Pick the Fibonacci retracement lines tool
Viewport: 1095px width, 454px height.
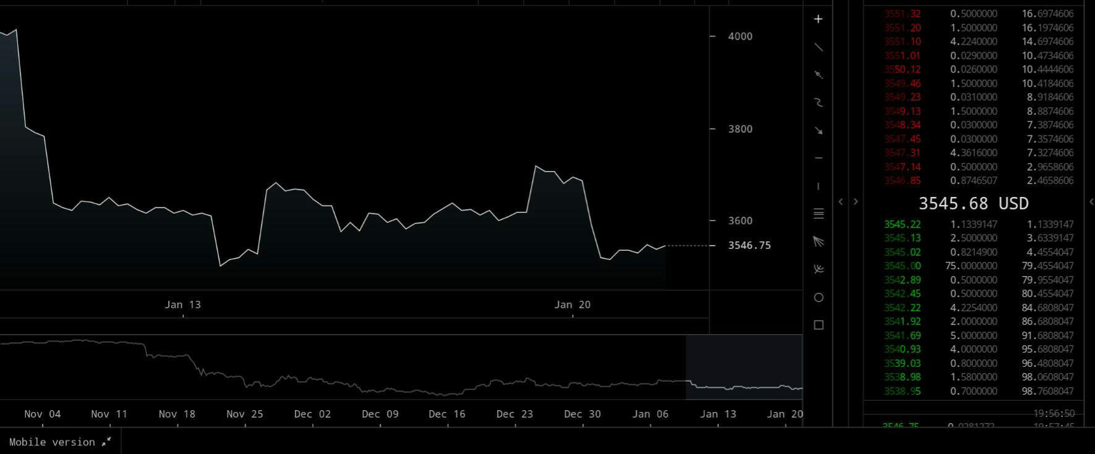[x=818, y=214]
